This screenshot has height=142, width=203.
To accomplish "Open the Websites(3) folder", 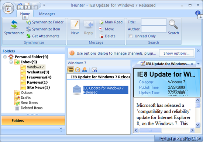I will coord(38,72).
